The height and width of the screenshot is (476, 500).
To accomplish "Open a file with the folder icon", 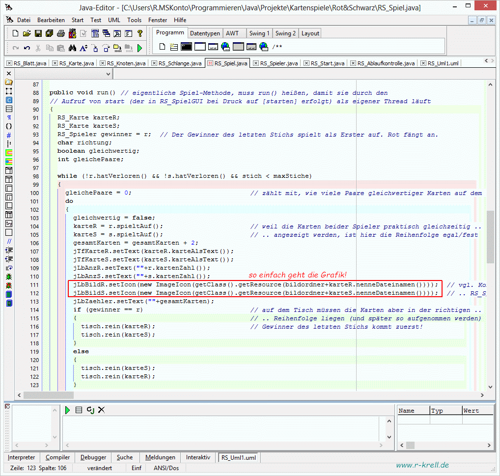I will click(x=27, y=33).
